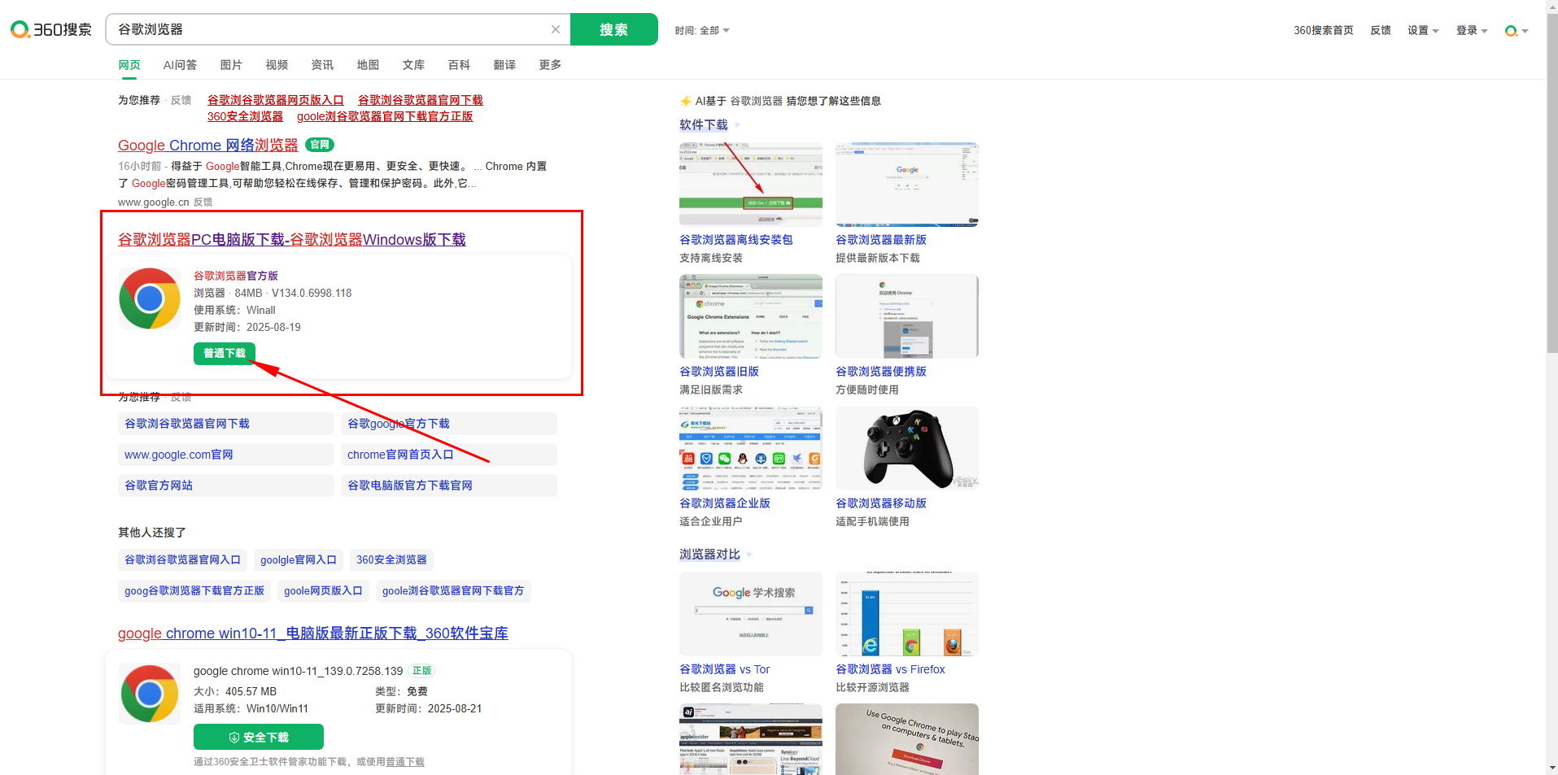Show more categories via 更多 tab

pyautogui.click(x=550, y=65)
